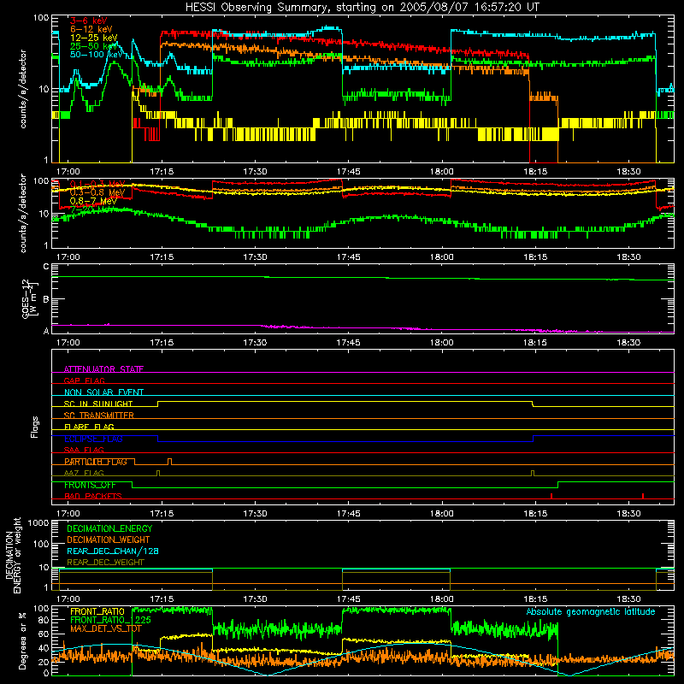Select the SAA_FLAG label

pyautogui.click(x=84, y=450)
